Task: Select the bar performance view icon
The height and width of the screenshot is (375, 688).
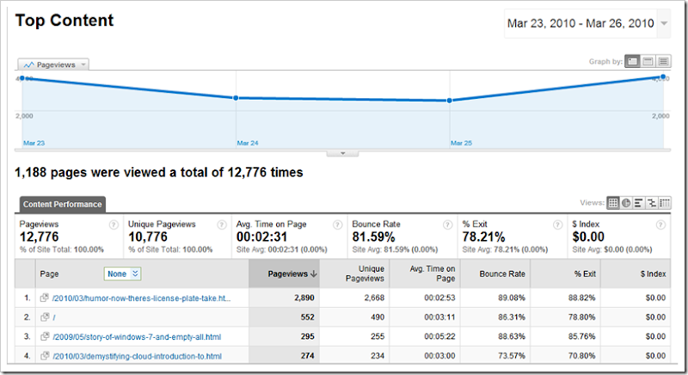Action: point(639,203)
